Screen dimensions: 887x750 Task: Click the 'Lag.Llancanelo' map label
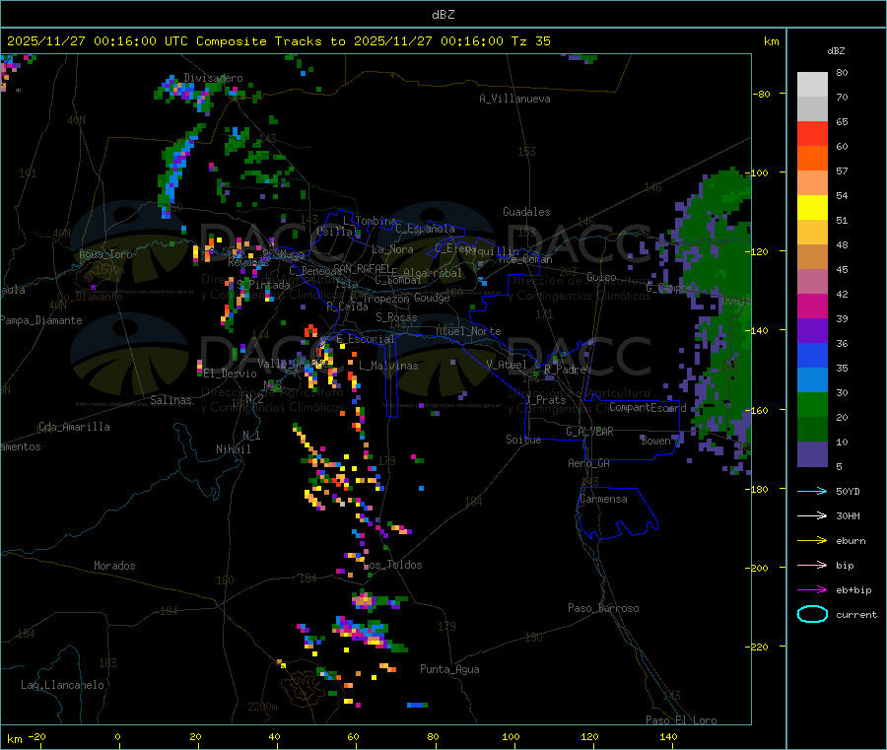(62, 685)
